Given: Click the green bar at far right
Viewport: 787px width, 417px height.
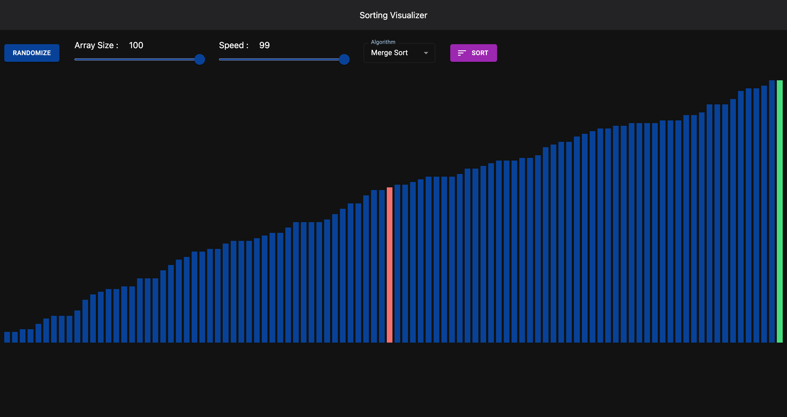Looking at the screenshot, I should (779, 211).
